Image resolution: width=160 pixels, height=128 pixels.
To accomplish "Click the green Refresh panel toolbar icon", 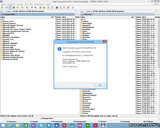I will click(2, 7).
